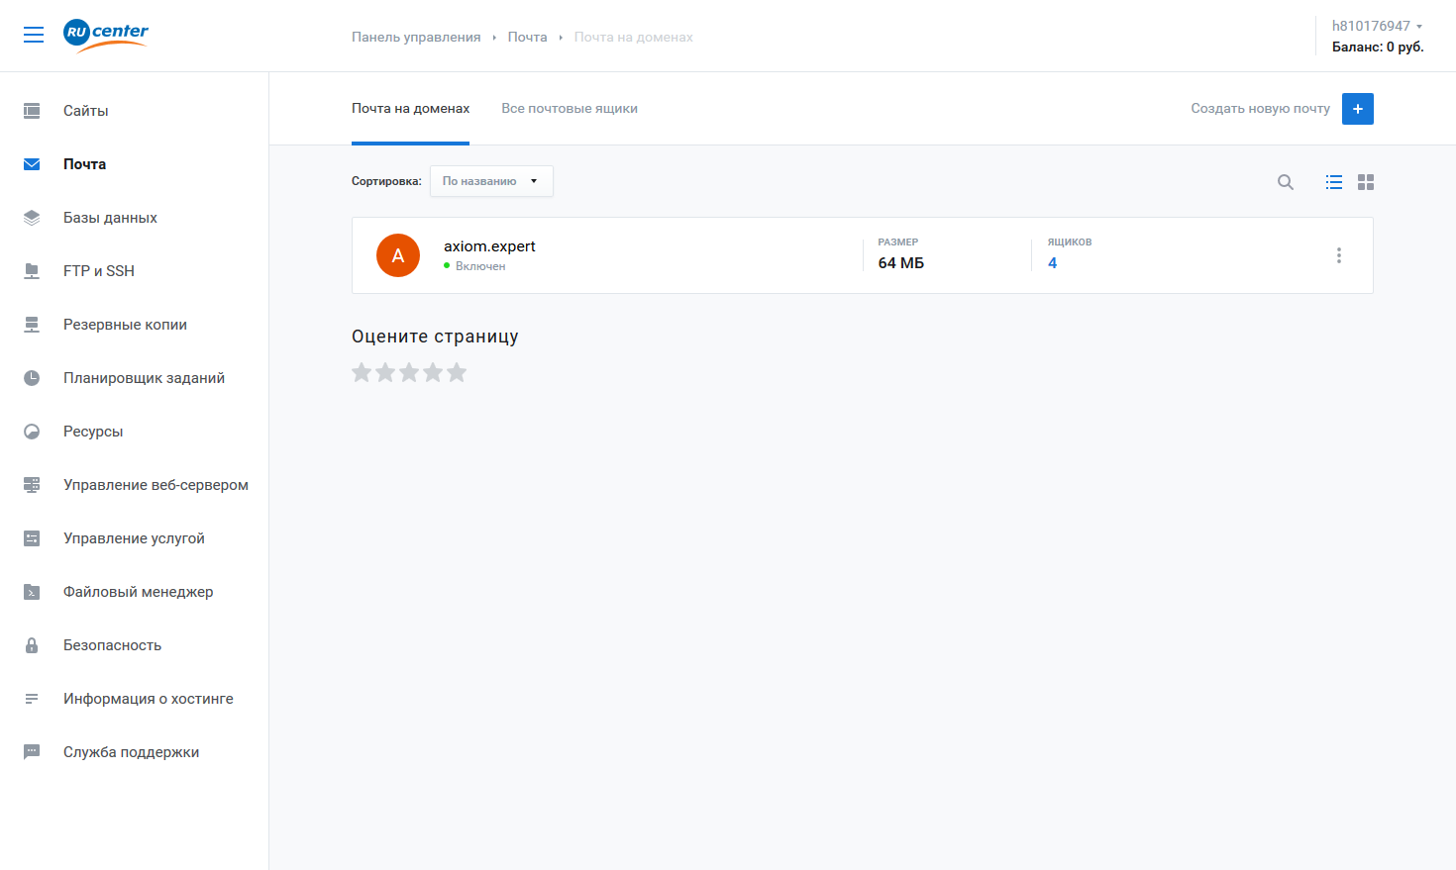
Task: Switch to grid view layout
Action: tap(1366, 182)
